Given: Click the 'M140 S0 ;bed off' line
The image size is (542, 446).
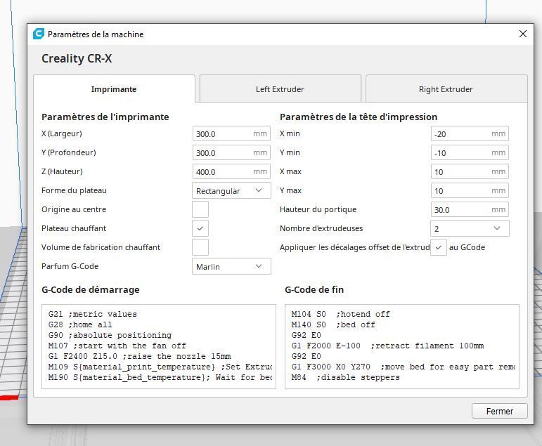Looking at the screenshot, I should pyautogui.click(x=333, y=324).
